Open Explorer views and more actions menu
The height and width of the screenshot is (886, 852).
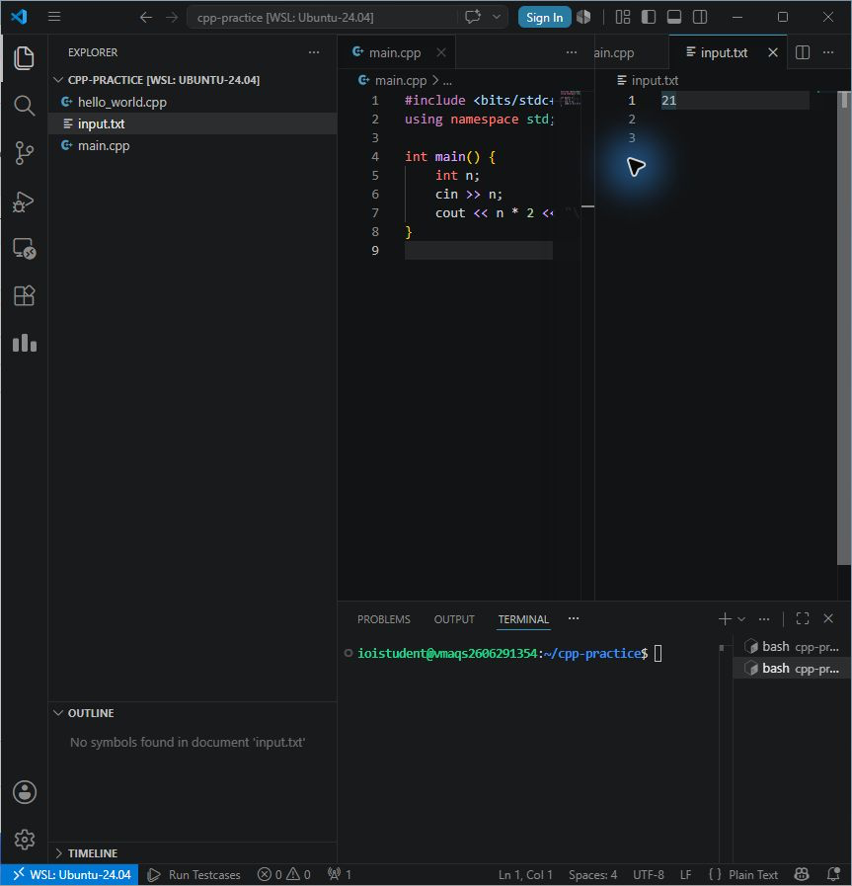coord(314,52)
